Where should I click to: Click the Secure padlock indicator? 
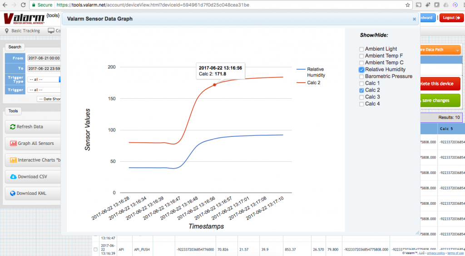42,5
